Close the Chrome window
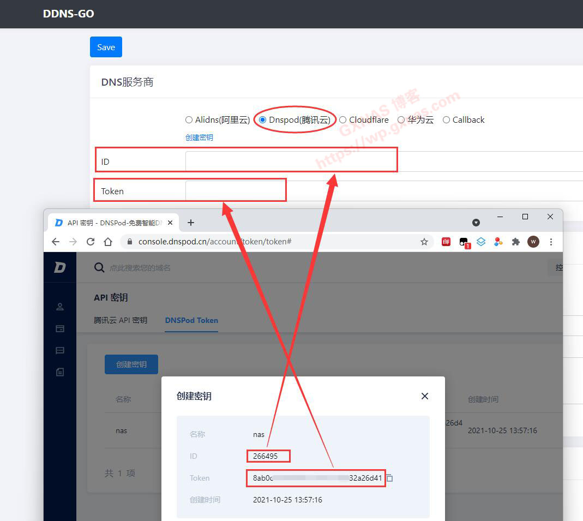Image resolution: width=583 pixels, height=521 pixels. point(550,217)
